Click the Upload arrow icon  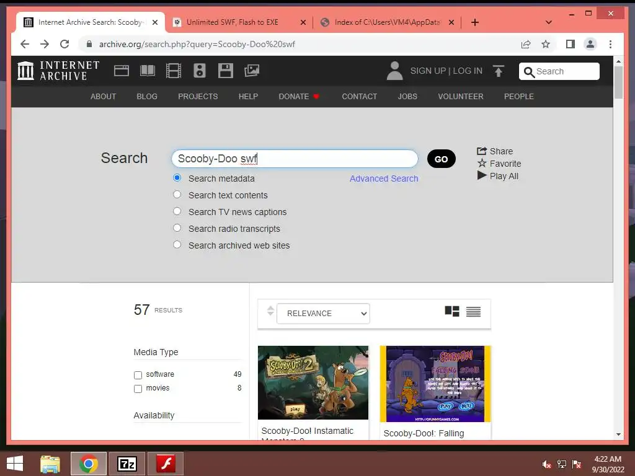499,71
